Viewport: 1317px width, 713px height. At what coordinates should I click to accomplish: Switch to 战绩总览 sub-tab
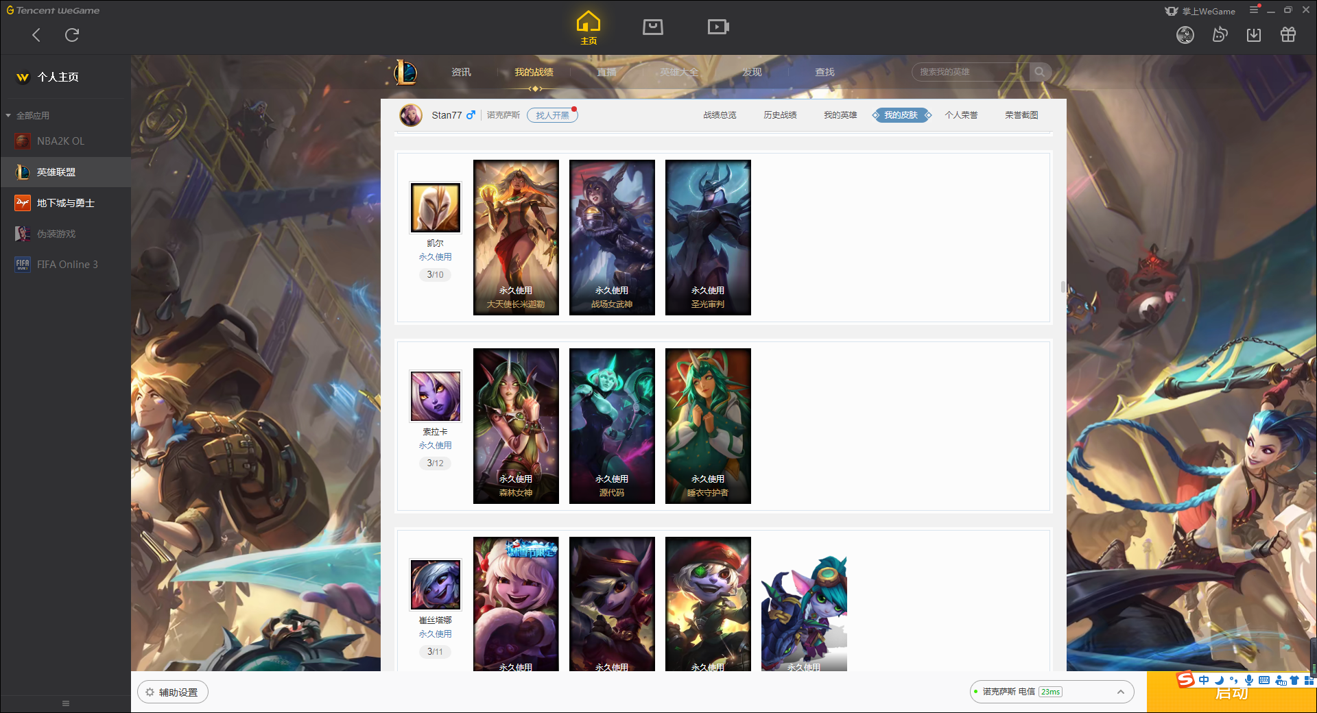coord(720,115)
